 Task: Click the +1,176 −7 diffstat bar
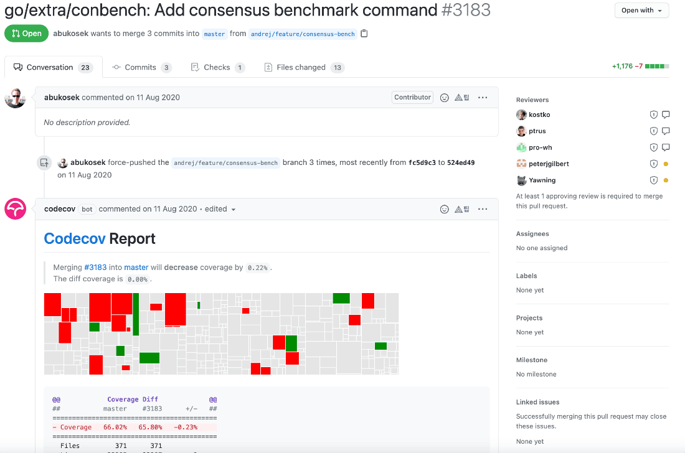pyautogui.click(x=640, y=67)
